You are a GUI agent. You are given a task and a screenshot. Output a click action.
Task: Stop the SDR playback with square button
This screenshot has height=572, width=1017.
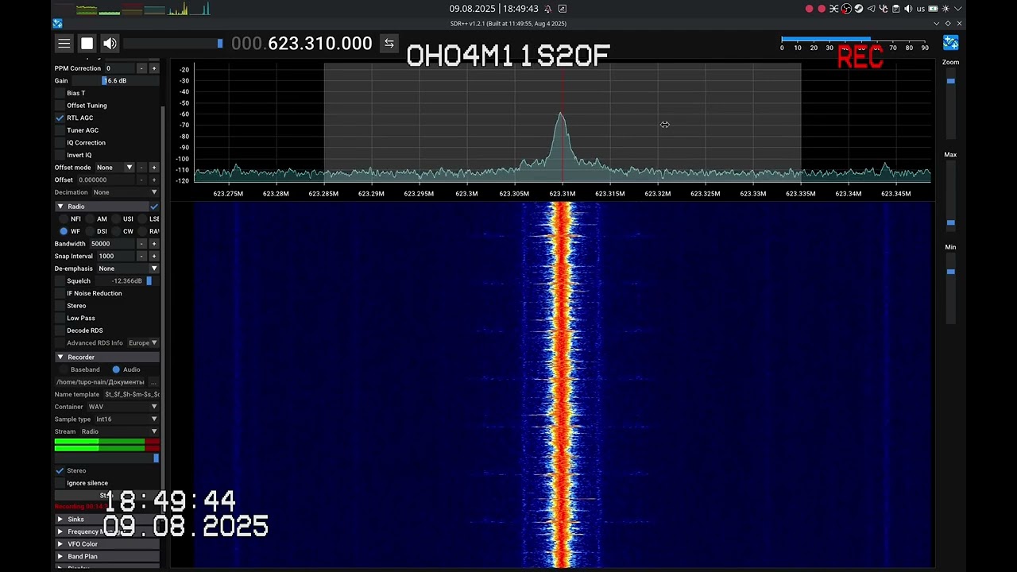tap(87, 44)
